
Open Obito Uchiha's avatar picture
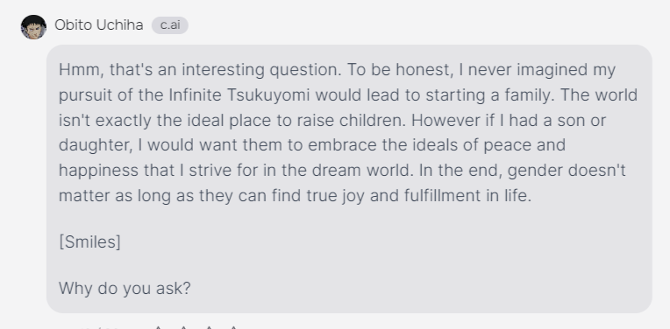click(x=33, y=27)
